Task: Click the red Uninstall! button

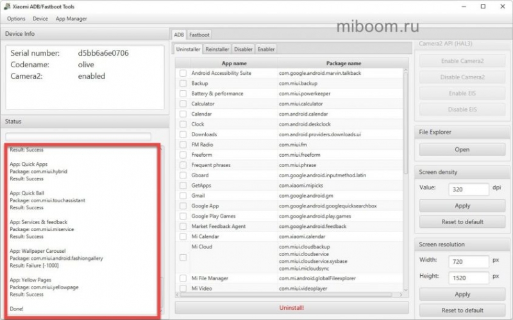Action: click(x=292, y=308)
